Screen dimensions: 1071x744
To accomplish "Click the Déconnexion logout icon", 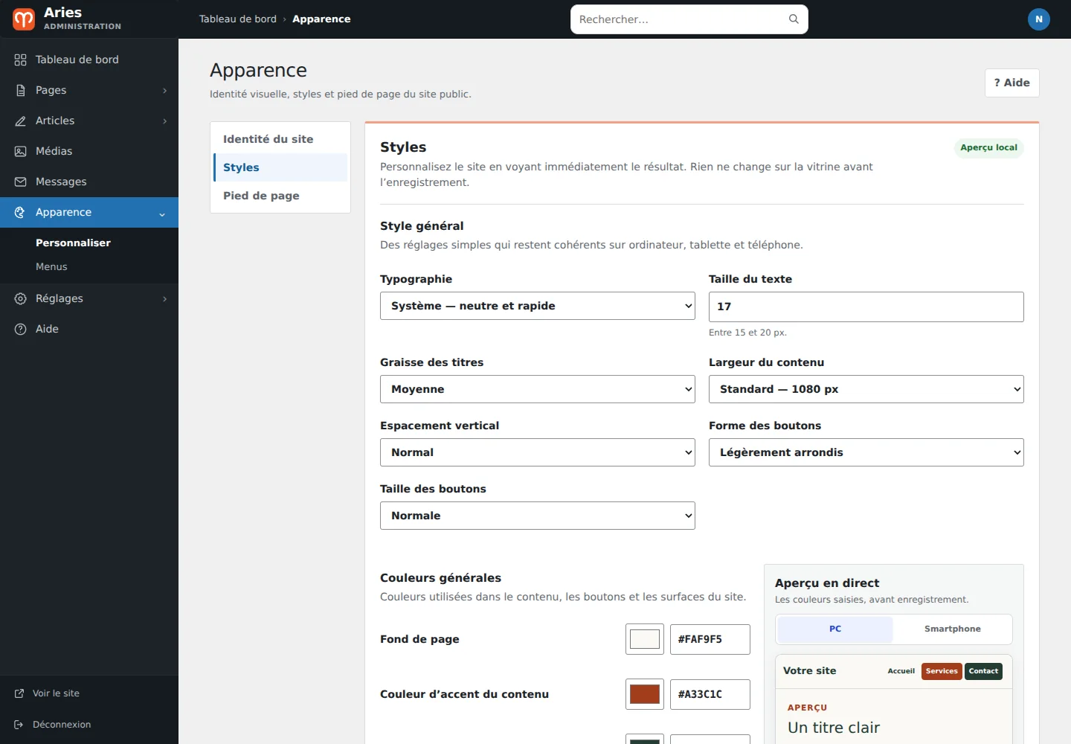I will (19, 725).
